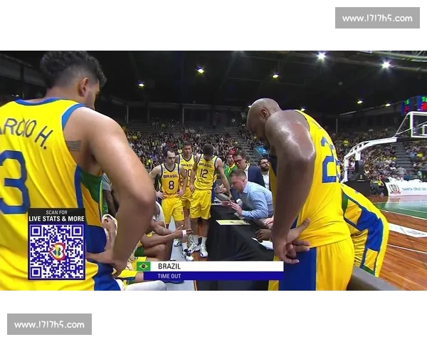The width and height of the screenshot is (427, 342).
Task: Click the number 8 on the jersey
Action: tap(169, 186)
